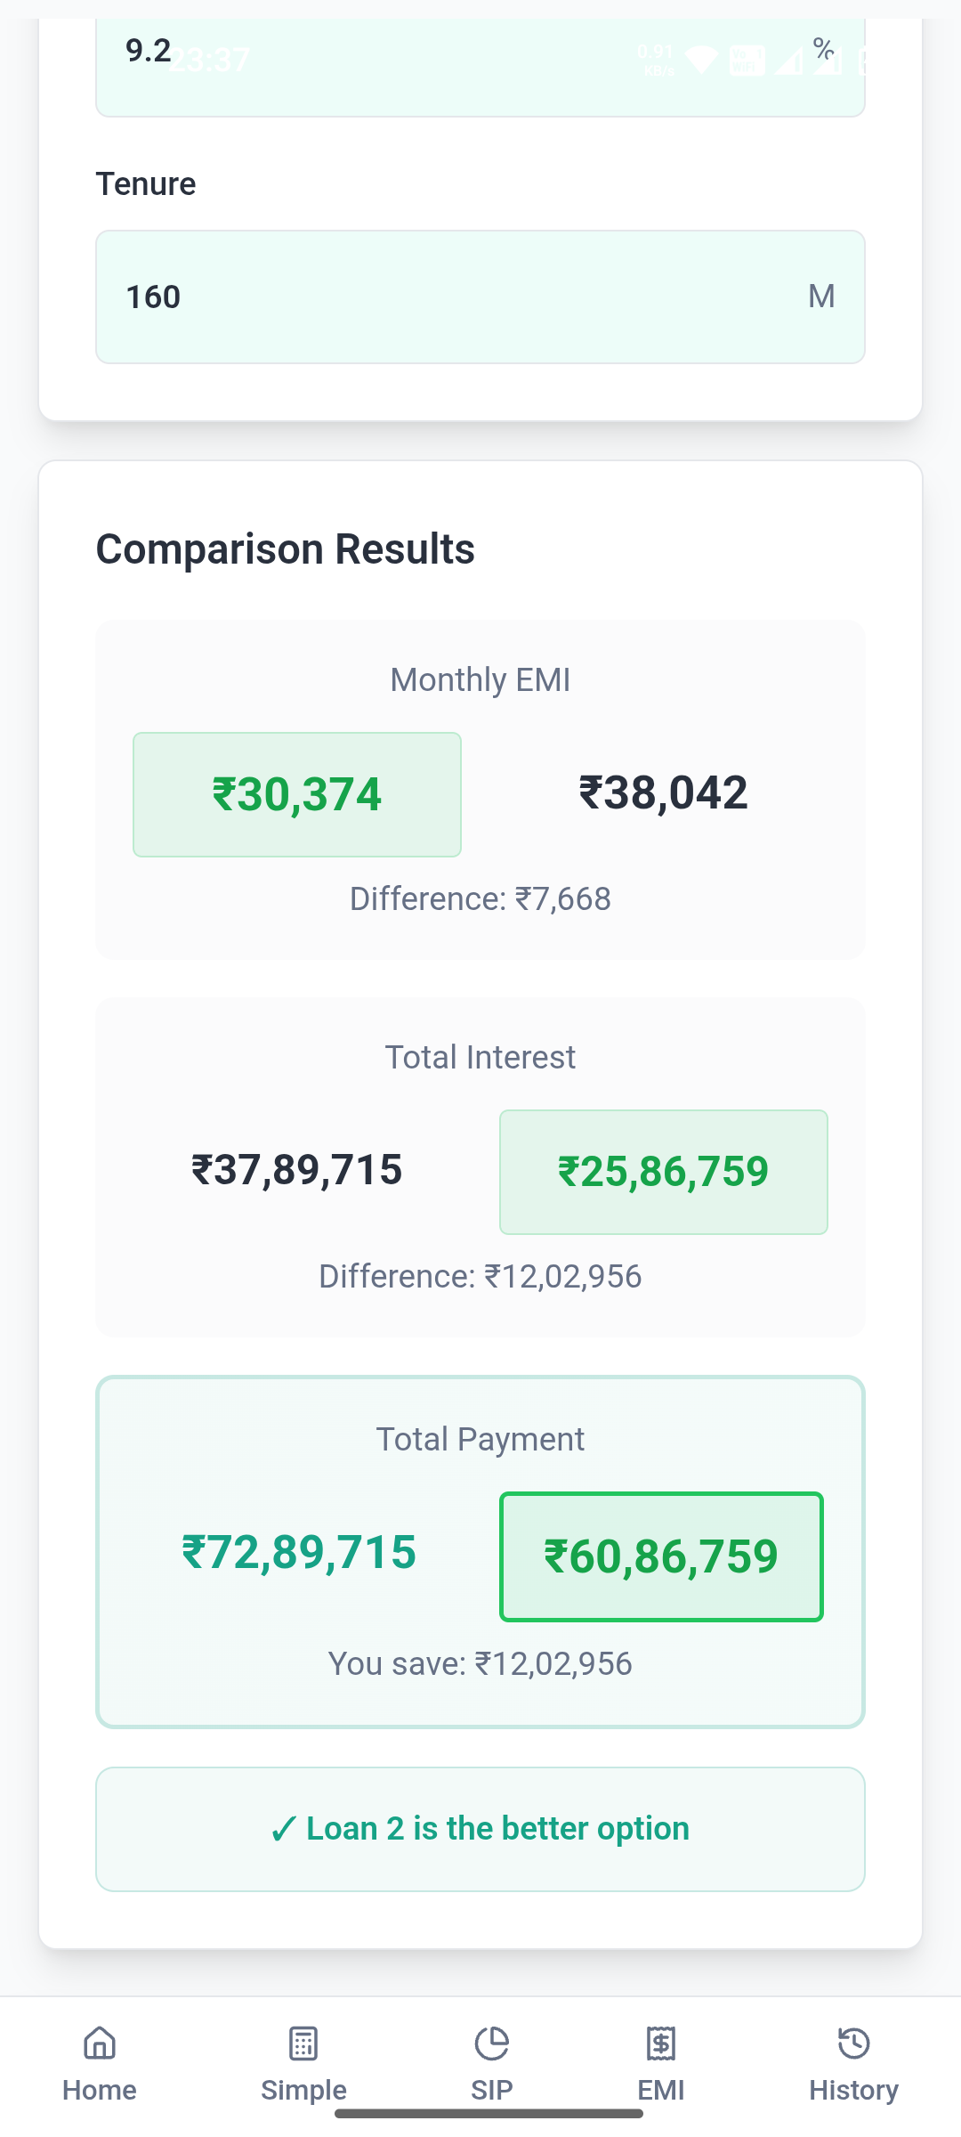Tap the ₹37,89,715 total interest value
Screen dimensions: 961x2137
click(297, 1170)
